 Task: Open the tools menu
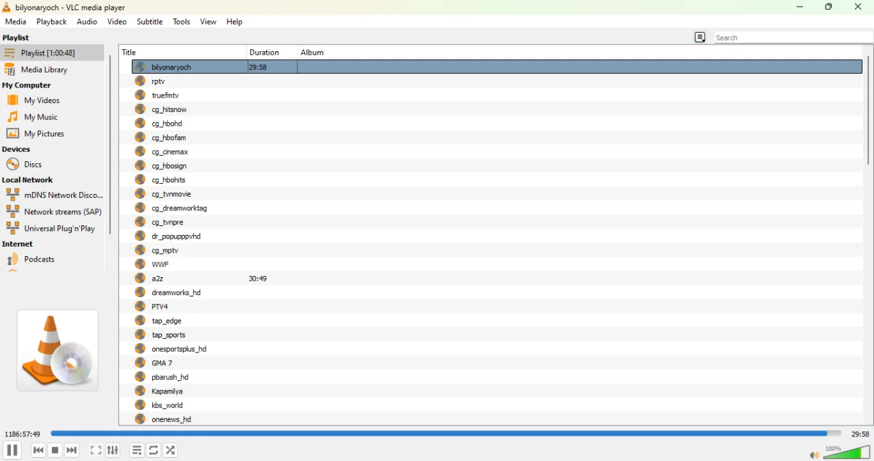click(182, 22)
